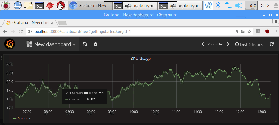Screen dimensions: 279x125
Task: Shift time range backward with left arrow
Action: [203, 44]
